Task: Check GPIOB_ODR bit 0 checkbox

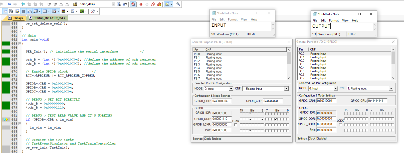Action: [x=288, y=119]
